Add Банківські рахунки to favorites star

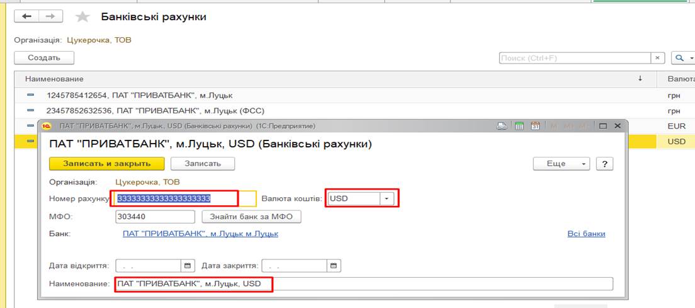pos(82,17)
